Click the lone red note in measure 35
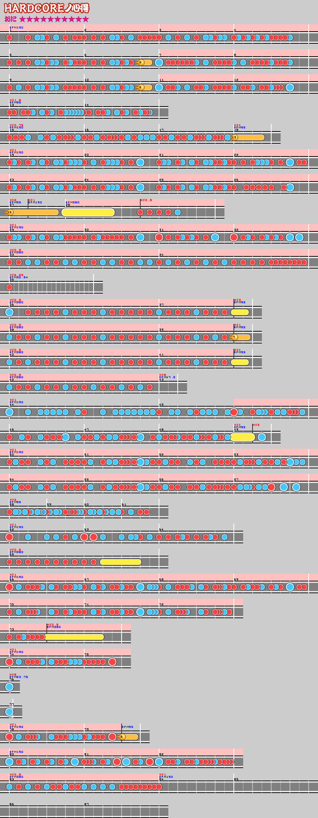 9,287
